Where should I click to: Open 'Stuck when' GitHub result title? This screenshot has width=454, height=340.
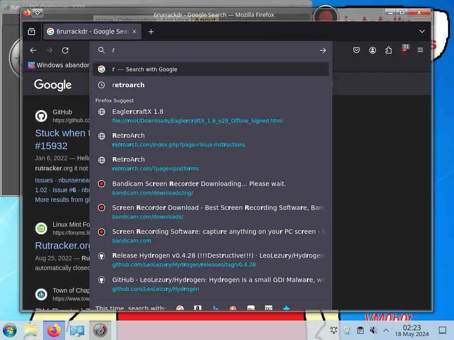point(63,139)
